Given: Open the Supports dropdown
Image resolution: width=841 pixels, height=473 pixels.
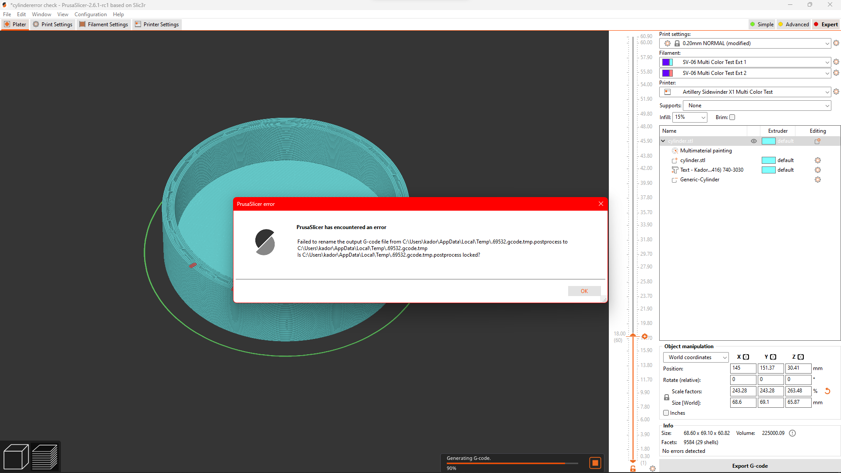Looking at the screenshot, I should click(x=756, y=105).
